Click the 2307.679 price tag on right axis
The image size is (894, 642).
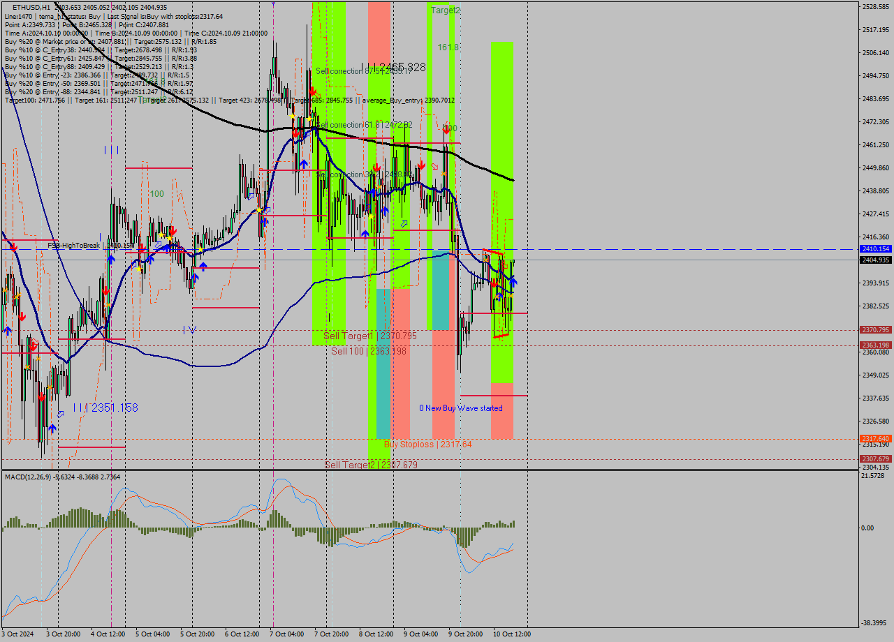(876, 459)
